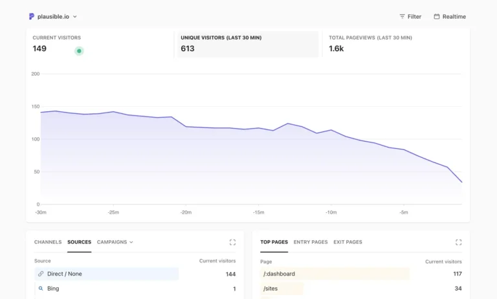This screenshot has width=497, height=299.
Task: Click the 34 visitors value for /sites
Action: 458,289
